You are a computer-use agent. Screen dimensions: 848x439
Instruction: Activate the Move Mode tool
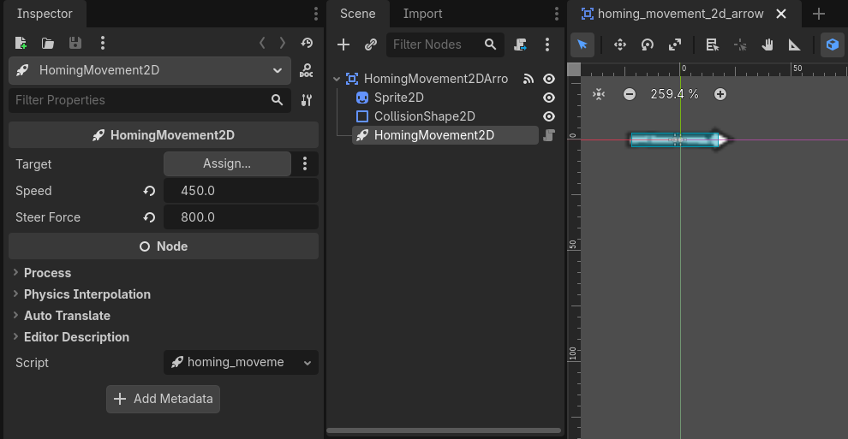click(x=620, y=44)
